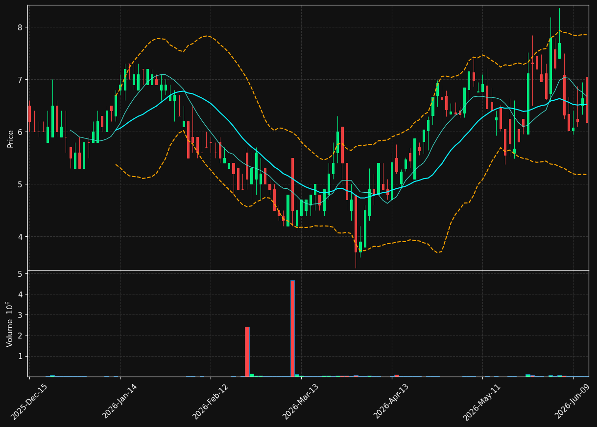Viewport: 597px width, 427px height.
Task: Click the 2026-May-11 date label
Action: pos(482,402)
